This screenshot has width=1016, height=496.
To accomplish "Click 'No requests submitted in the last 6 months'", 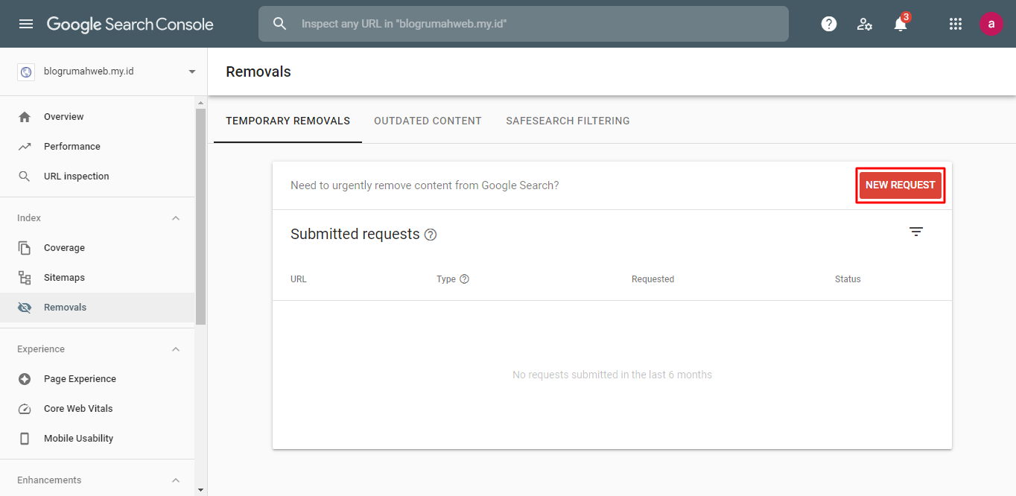I will pyautogui.click(x=612, y=375).
